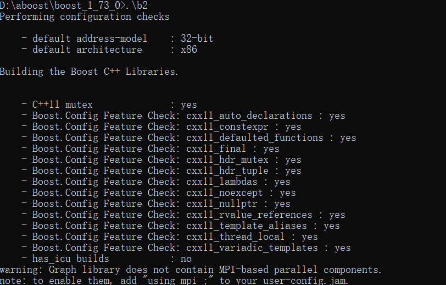Click the "Building the Boost C++ Libraries." line

tap(89, 72)
